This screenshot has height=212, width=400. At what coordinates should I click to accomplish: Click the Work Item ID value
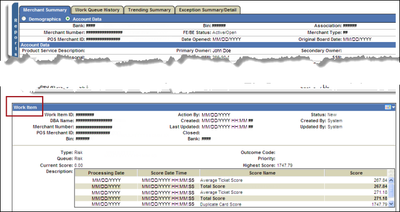click(85, 115)
